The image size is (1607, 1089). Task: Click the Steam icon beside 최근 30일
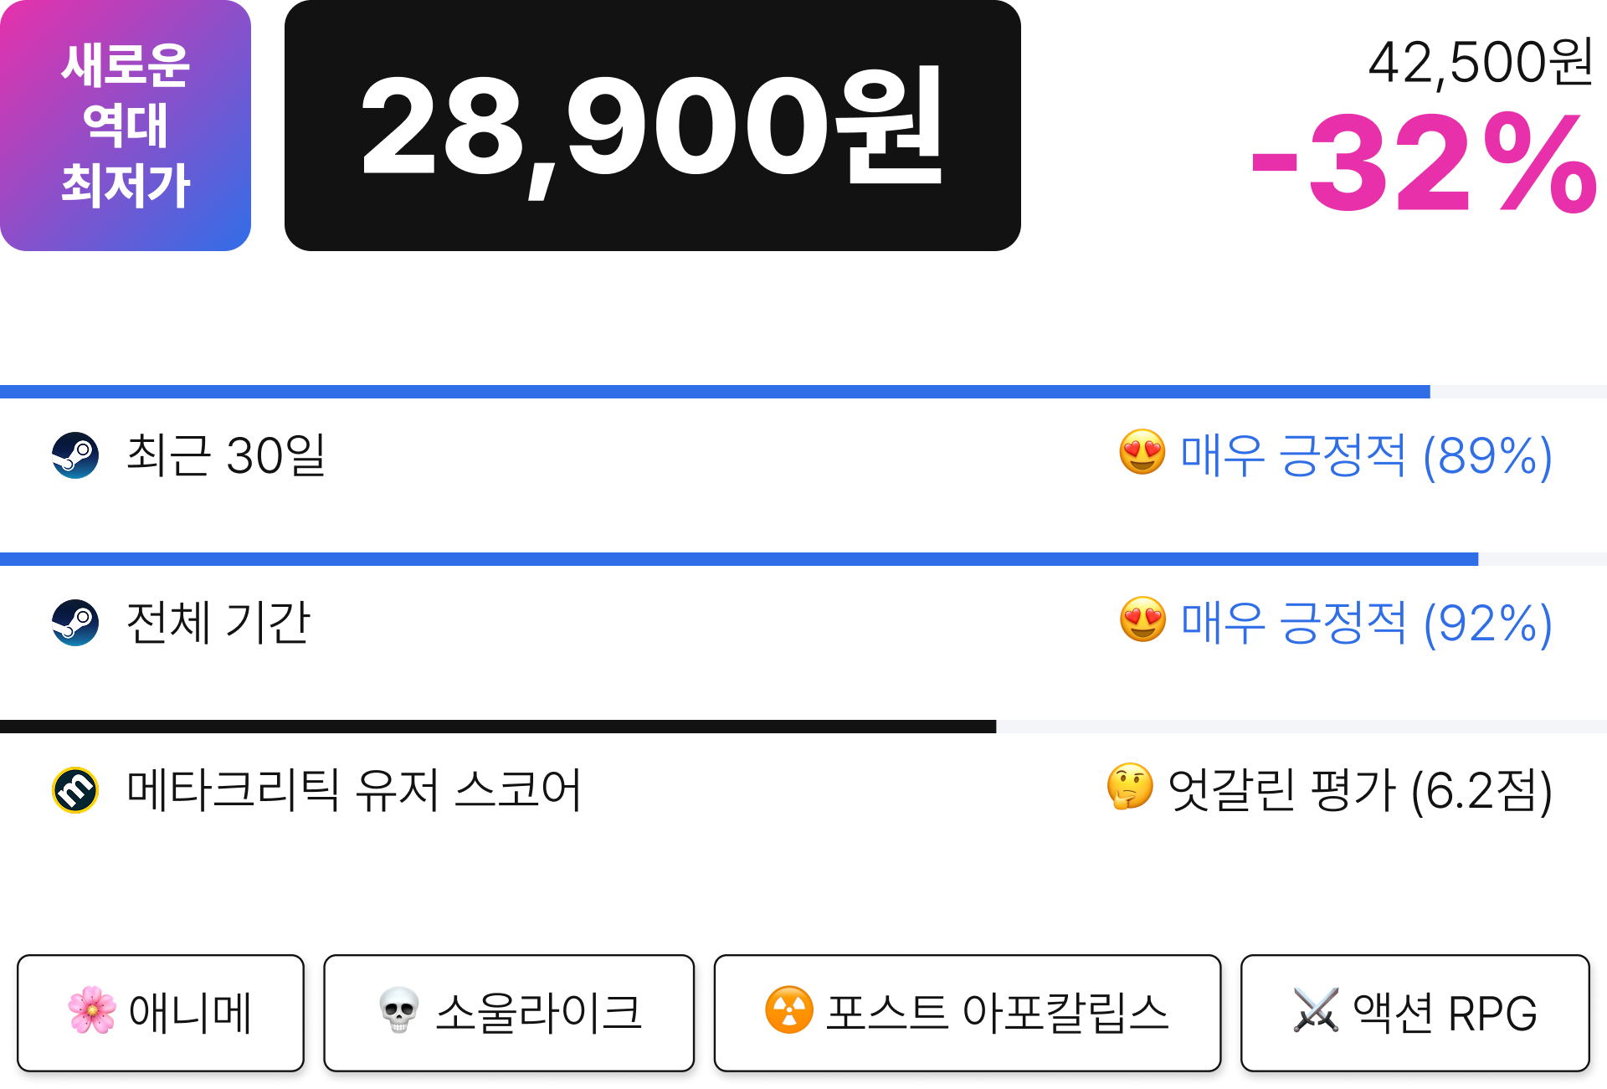pyautogui.click(x=75, y=455)
